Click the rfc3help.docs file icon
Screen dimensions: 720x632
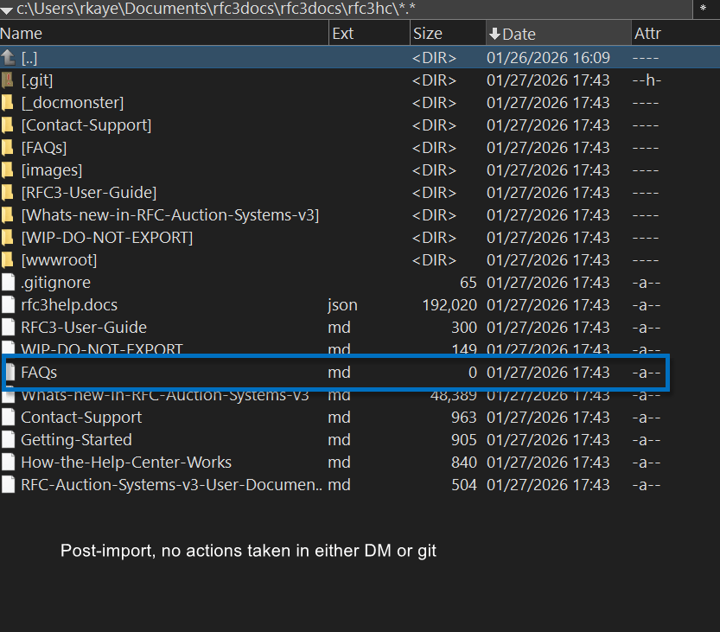pyautogui.click(x=9, y=305)
